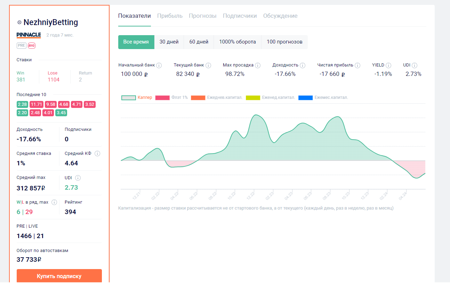Click the 4.68 recent bet chip
This screenshot has height=283, width=450.
pos(64,104)
